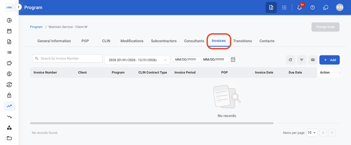Image resolution: width=351 pixels, height=145 pixels.
Task: Switch to the General Information tab
Action: pos(54,41)
